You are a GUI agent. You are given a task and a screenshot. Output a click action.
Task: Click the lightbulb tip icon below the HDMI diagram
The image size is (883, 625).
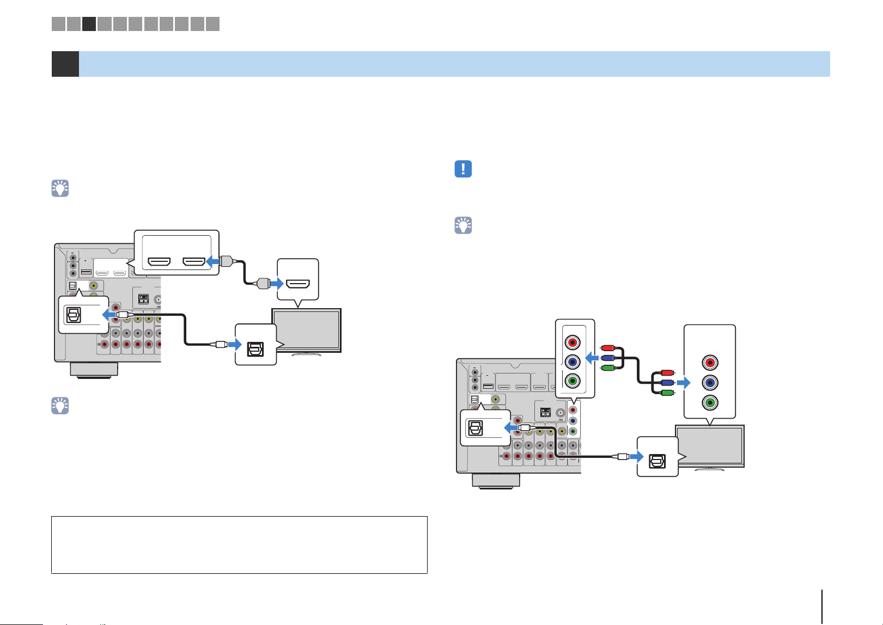pos(60,406)
